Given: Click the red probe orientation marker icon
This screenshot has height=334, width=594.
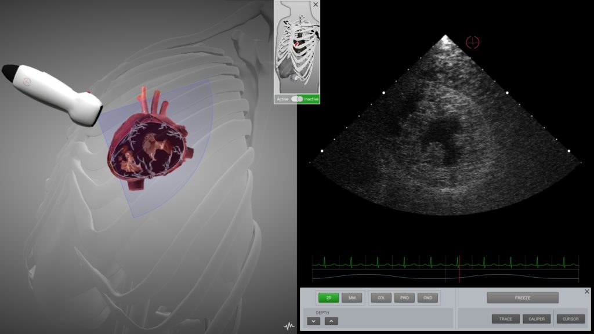Looking at the screenshot, I should (473, 42).
